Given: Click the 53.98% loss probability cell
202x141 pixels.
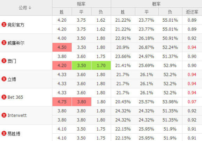Looking at the screenshot, I should (x=170, y=102).
